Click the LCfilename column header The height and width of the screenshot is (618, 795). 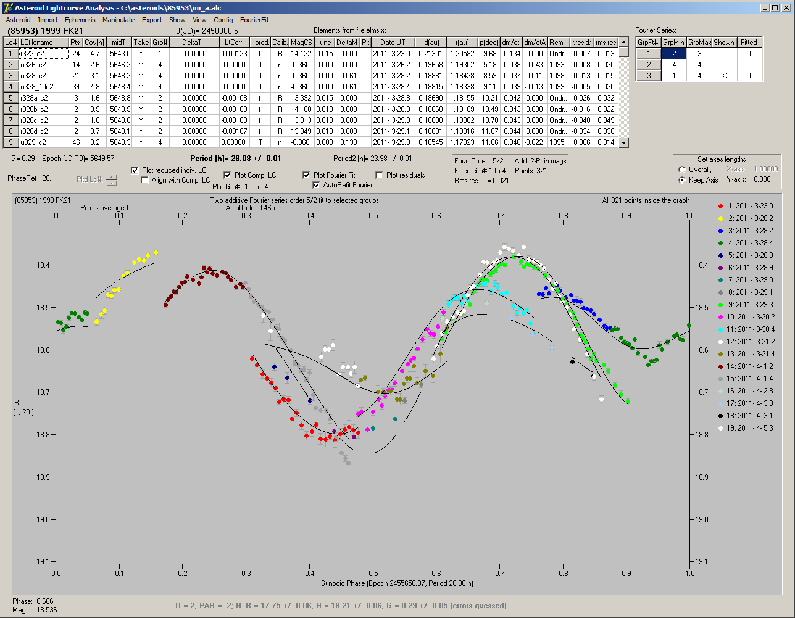click(43, 43)
